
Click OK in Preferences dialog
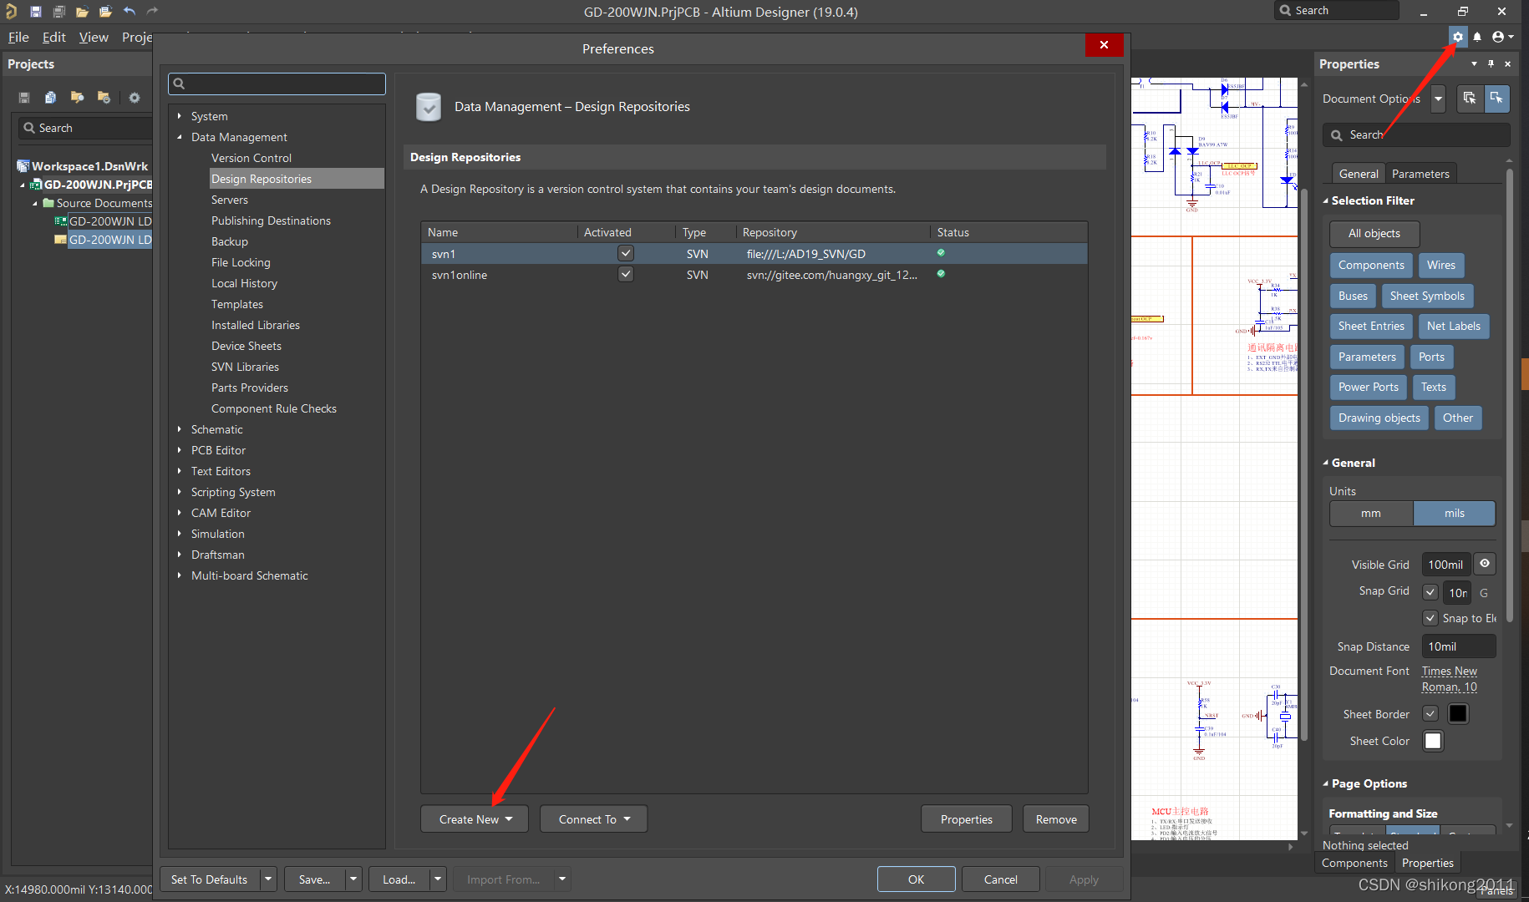916,879
